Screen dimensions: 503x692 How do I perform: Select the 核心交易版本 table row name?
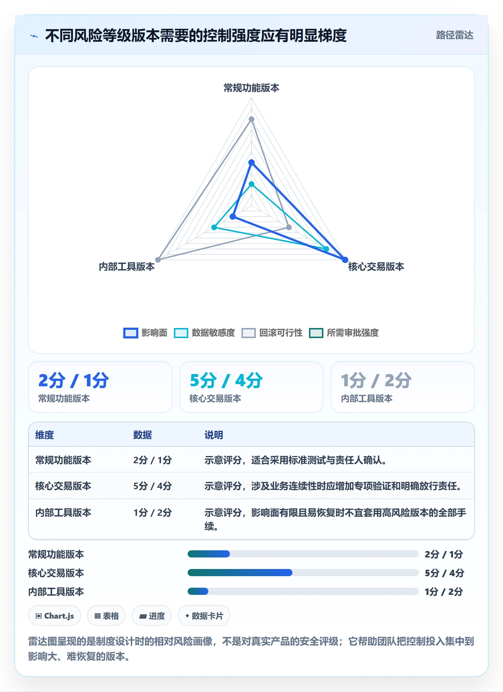point(63,486)
